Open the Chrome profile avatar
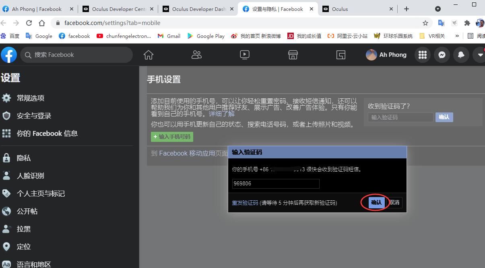485x268 pixels. point(480,23)
